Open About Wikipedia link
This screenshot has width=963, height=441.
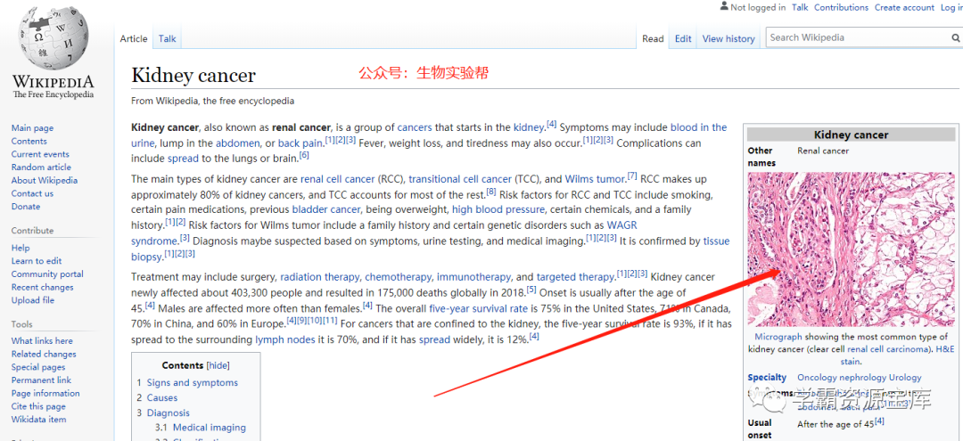pyautogui.click(x=45, y=180)
